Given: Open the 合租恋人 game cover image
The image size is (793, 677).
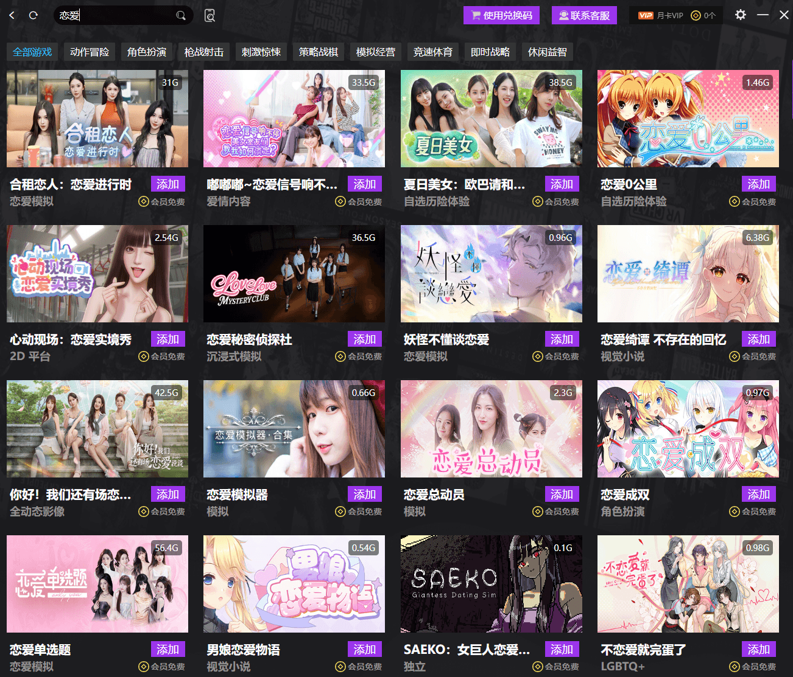Looking at the screenshot, I should tap(97, 119).
